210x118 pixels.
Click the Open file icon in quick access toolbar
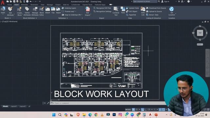pyautogui.click(x=11, y=1)
